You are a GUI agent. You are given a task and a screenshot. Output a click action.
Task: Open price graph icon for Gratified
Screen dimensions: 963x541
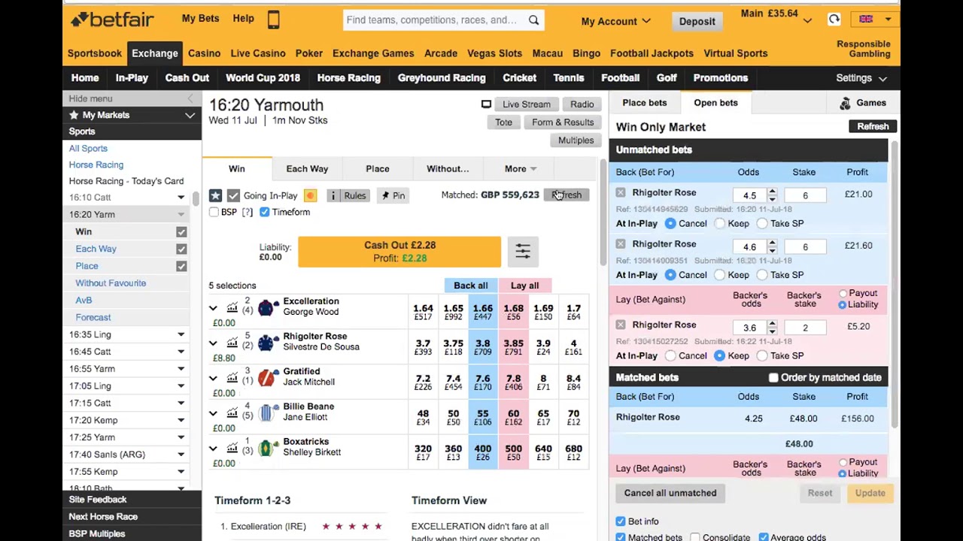tap(232, 378)
